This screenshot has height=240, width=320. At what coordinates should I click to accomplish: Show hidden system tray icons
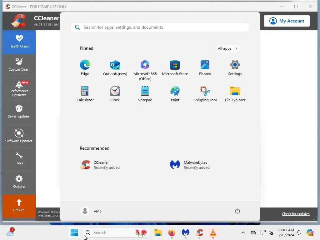(x=243, y=232)
